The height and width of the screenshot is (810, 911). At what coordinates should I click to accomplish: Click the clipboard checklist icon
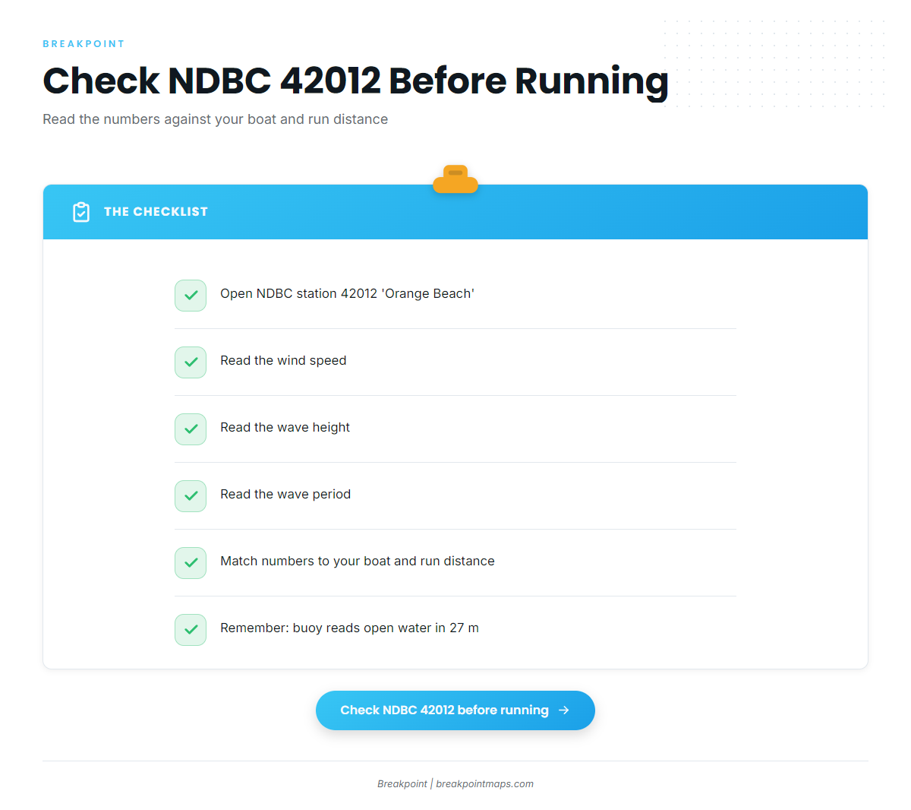click(x=81, y=212)
